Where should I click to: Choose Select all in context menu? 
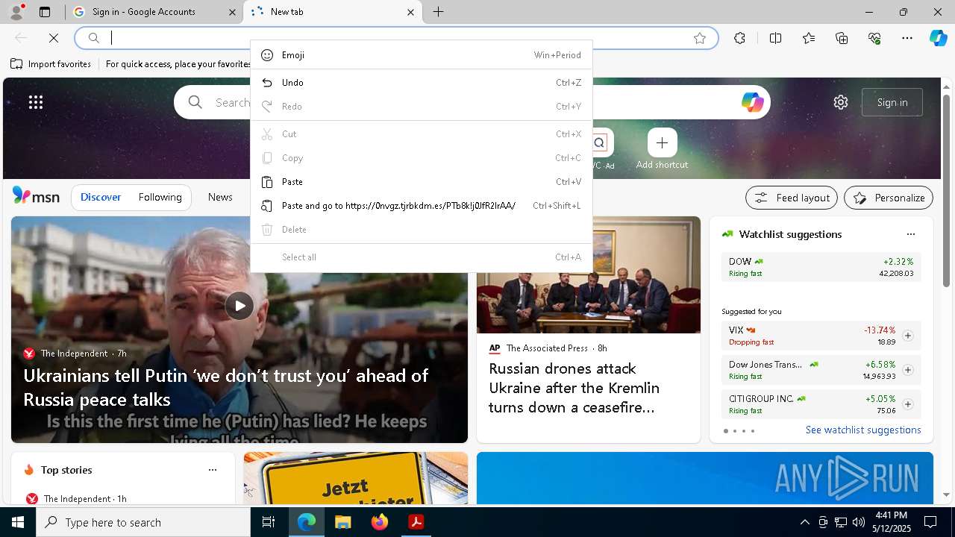tap(422, 257)
